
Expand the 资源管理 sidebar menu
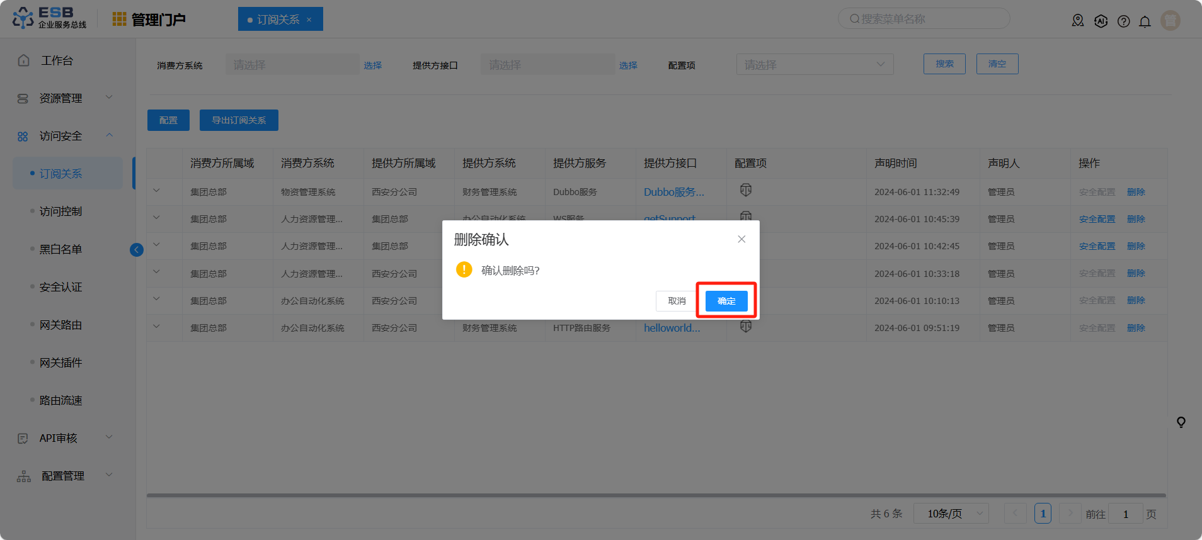click(x=63, y=98)
